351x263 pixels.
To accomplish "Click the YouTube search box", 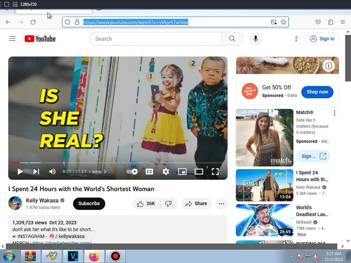I will pyautogui.click(x=156, y=39).
